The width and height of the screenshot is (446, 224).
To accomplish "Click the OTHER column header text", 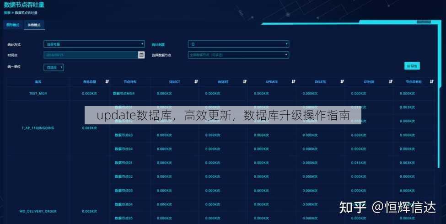I will pos(369,82).
